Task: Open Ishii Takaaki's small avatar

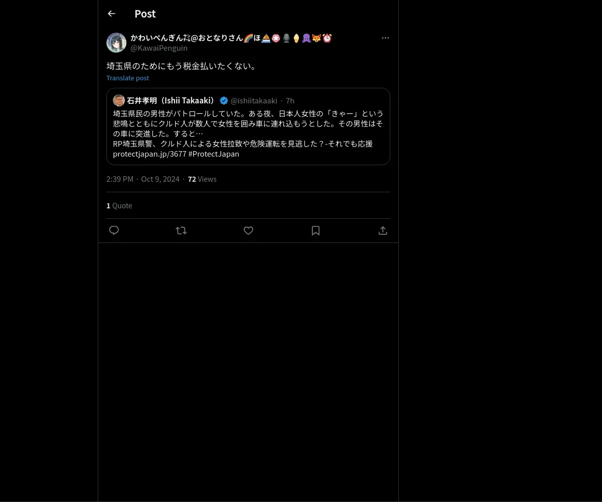Action: [x=119, y=100]
